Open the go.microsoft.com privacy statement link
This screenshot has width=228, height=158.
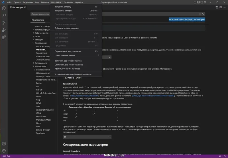coord(153,96)
